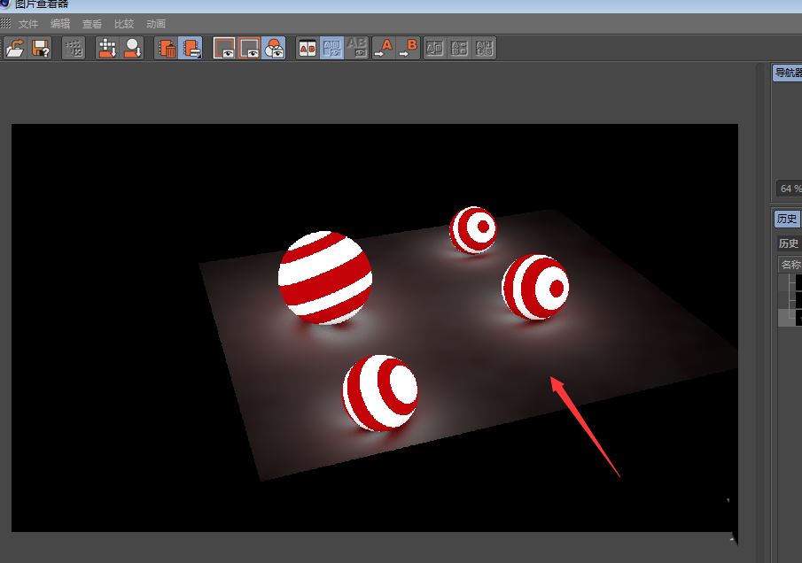Select the 历史 (History) tab
This screenshot has height=563, width=802.
[x=787, y=219]
